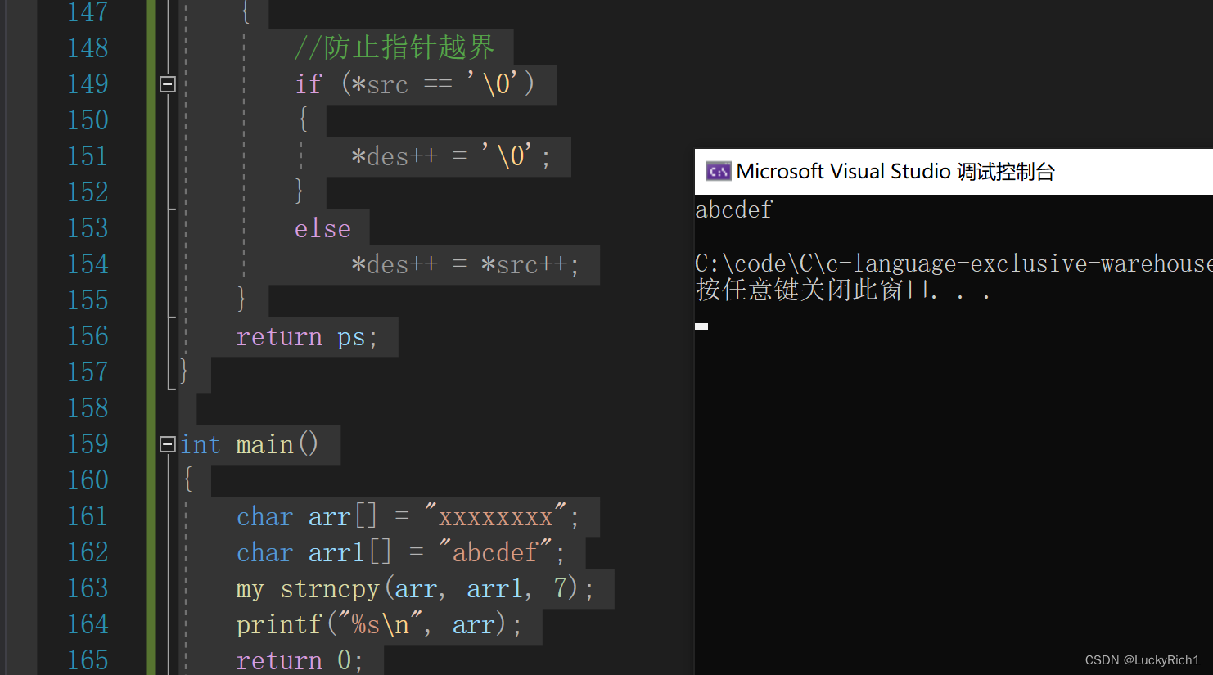This screenshot has width=1213, height=675.
Task: Click the *des++ = '\0'; statement
Action: tap(451, 155)
